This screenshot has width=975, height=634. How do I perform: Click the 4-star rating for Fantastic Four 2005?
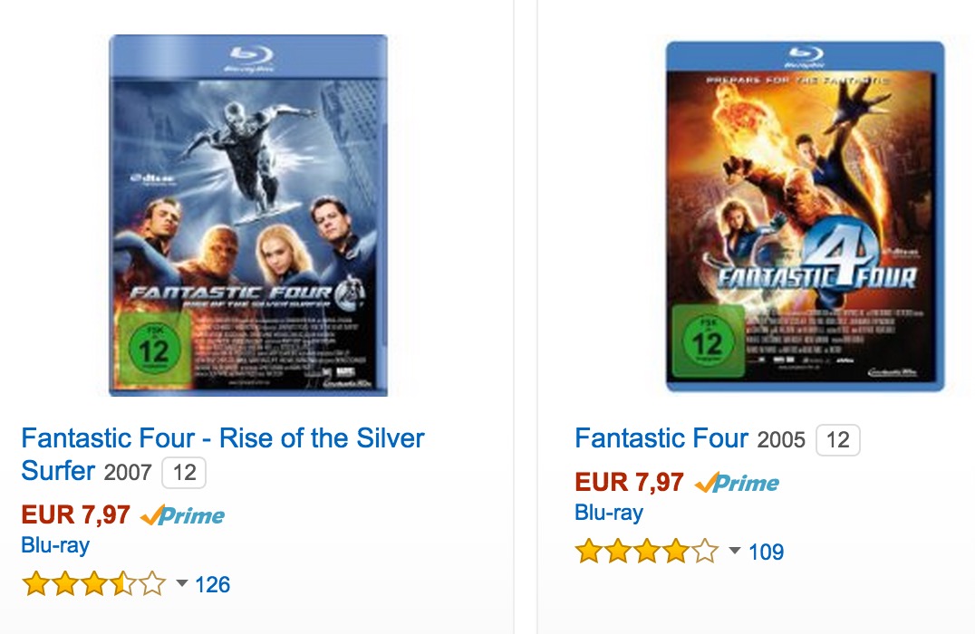coord(647,551)
